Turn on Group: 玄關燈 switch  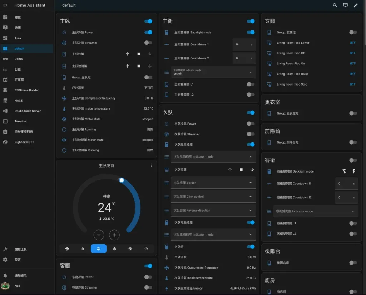(352, 32)
